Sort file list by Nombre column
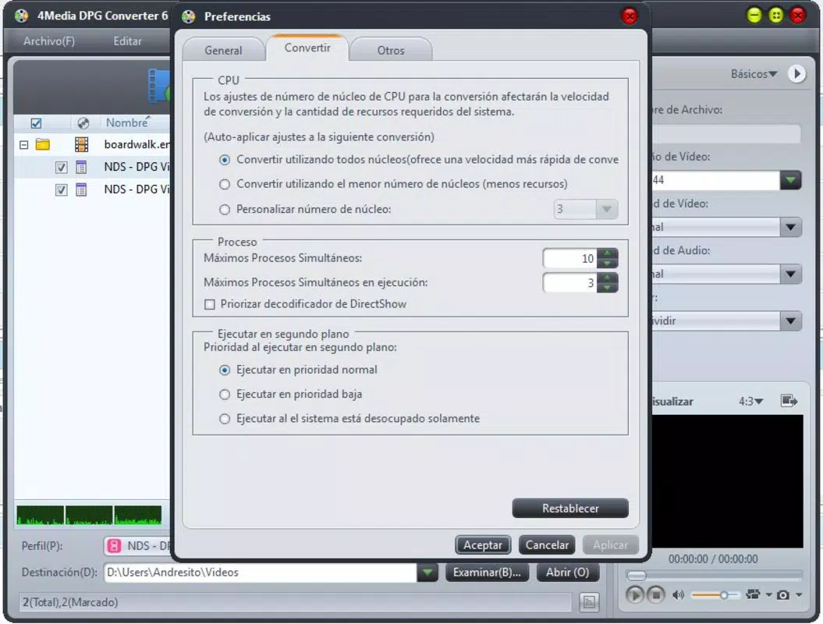Image resolution: width=823 pixels, height=624 pixels. (127, 122)
